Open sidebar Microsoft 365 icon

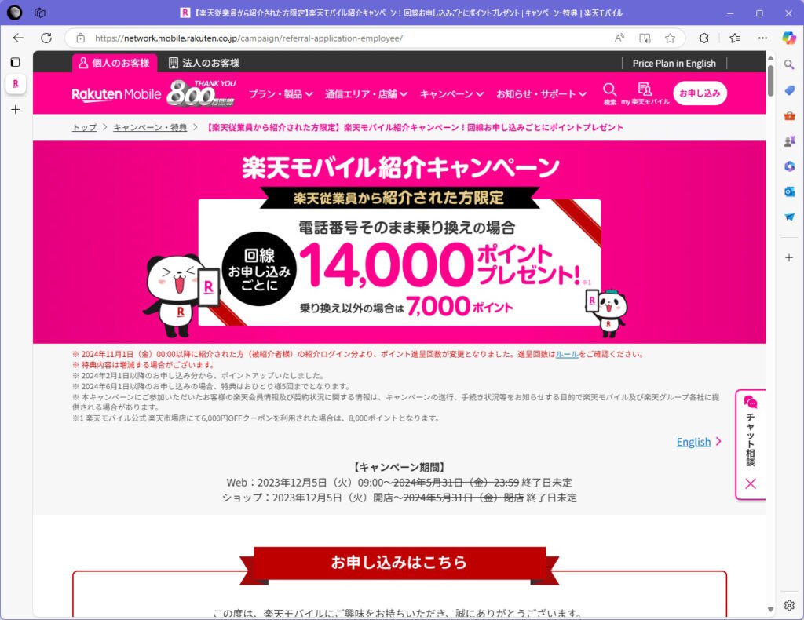tap(789, 166)
